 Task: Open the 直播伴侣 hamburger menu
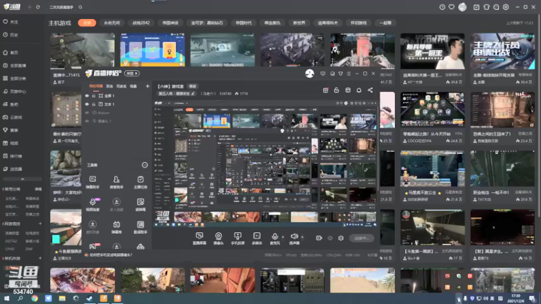349,74
